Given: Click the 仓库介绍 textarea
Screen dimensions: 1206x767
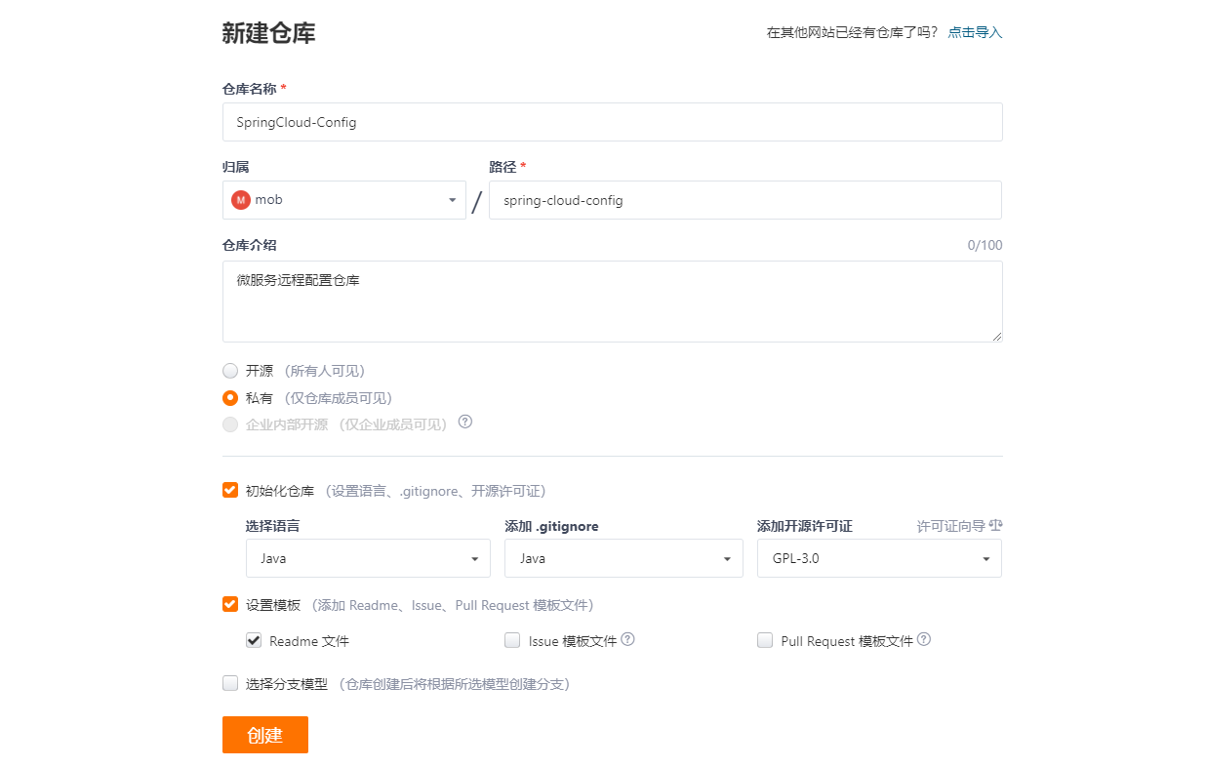Looking at the screenshot, I should click(613, 302).
